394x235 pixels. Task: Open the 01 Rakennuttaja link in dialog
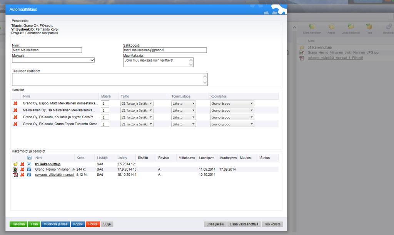48,164
